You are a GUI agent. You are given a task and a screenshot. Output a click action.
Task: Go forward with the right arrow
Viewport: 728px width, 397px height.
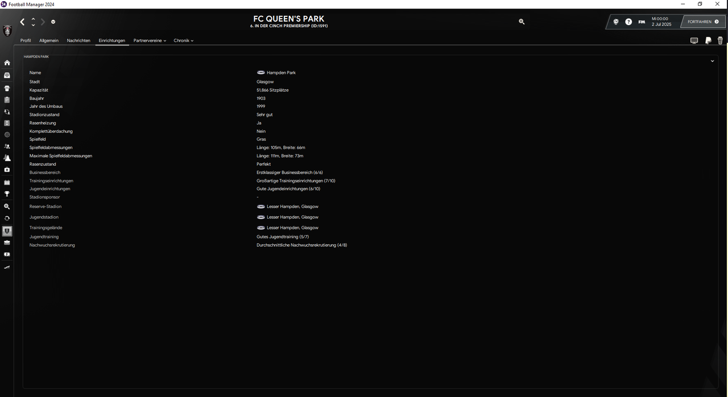point(43,22)
